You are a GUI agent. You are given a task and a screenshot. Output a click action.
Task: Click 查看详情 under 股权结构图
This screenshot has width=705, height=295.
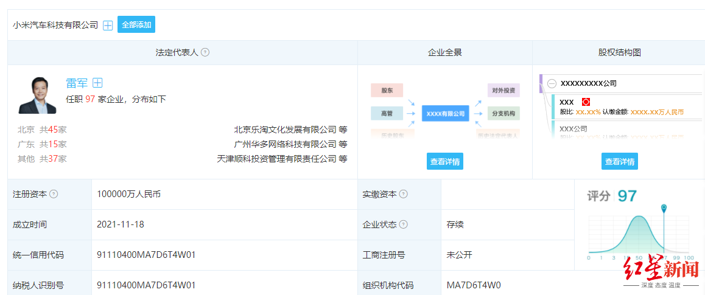point(620,162)
